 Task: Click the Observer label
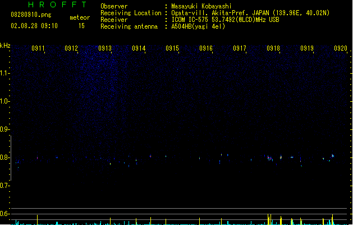tap(114, 6)
